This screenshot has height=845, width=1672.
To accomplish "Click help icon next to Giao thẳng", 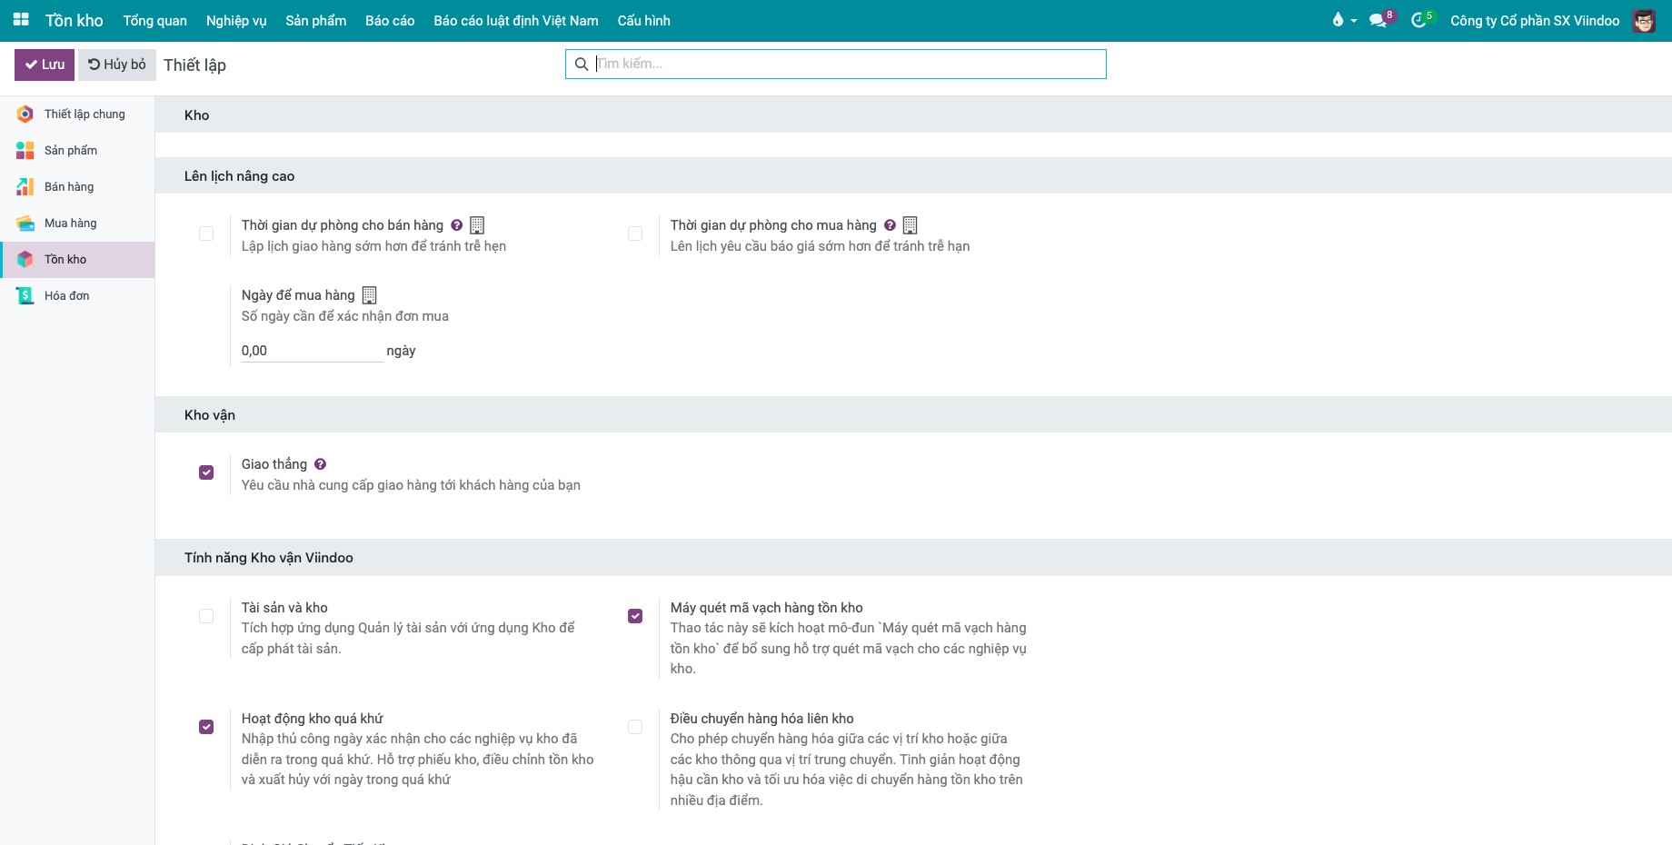I will pyautogui.click(x=321, y=464).
